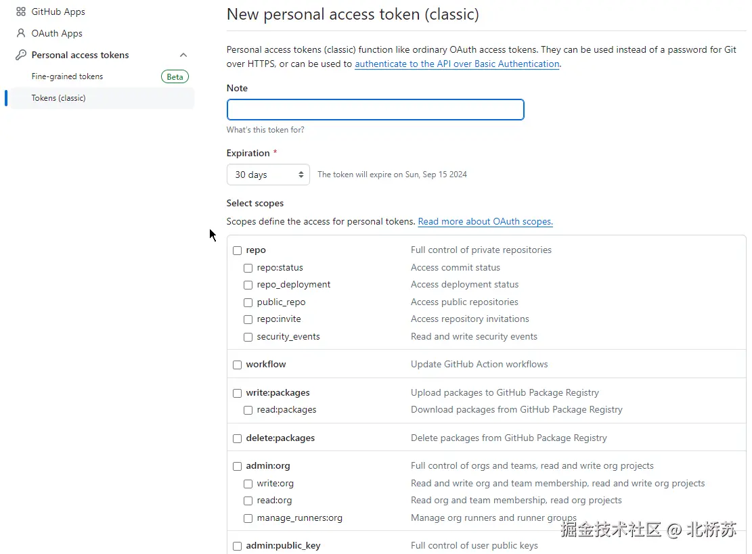
Task: Enable the repo scope checkbox
Action: [x=238, y=250]
